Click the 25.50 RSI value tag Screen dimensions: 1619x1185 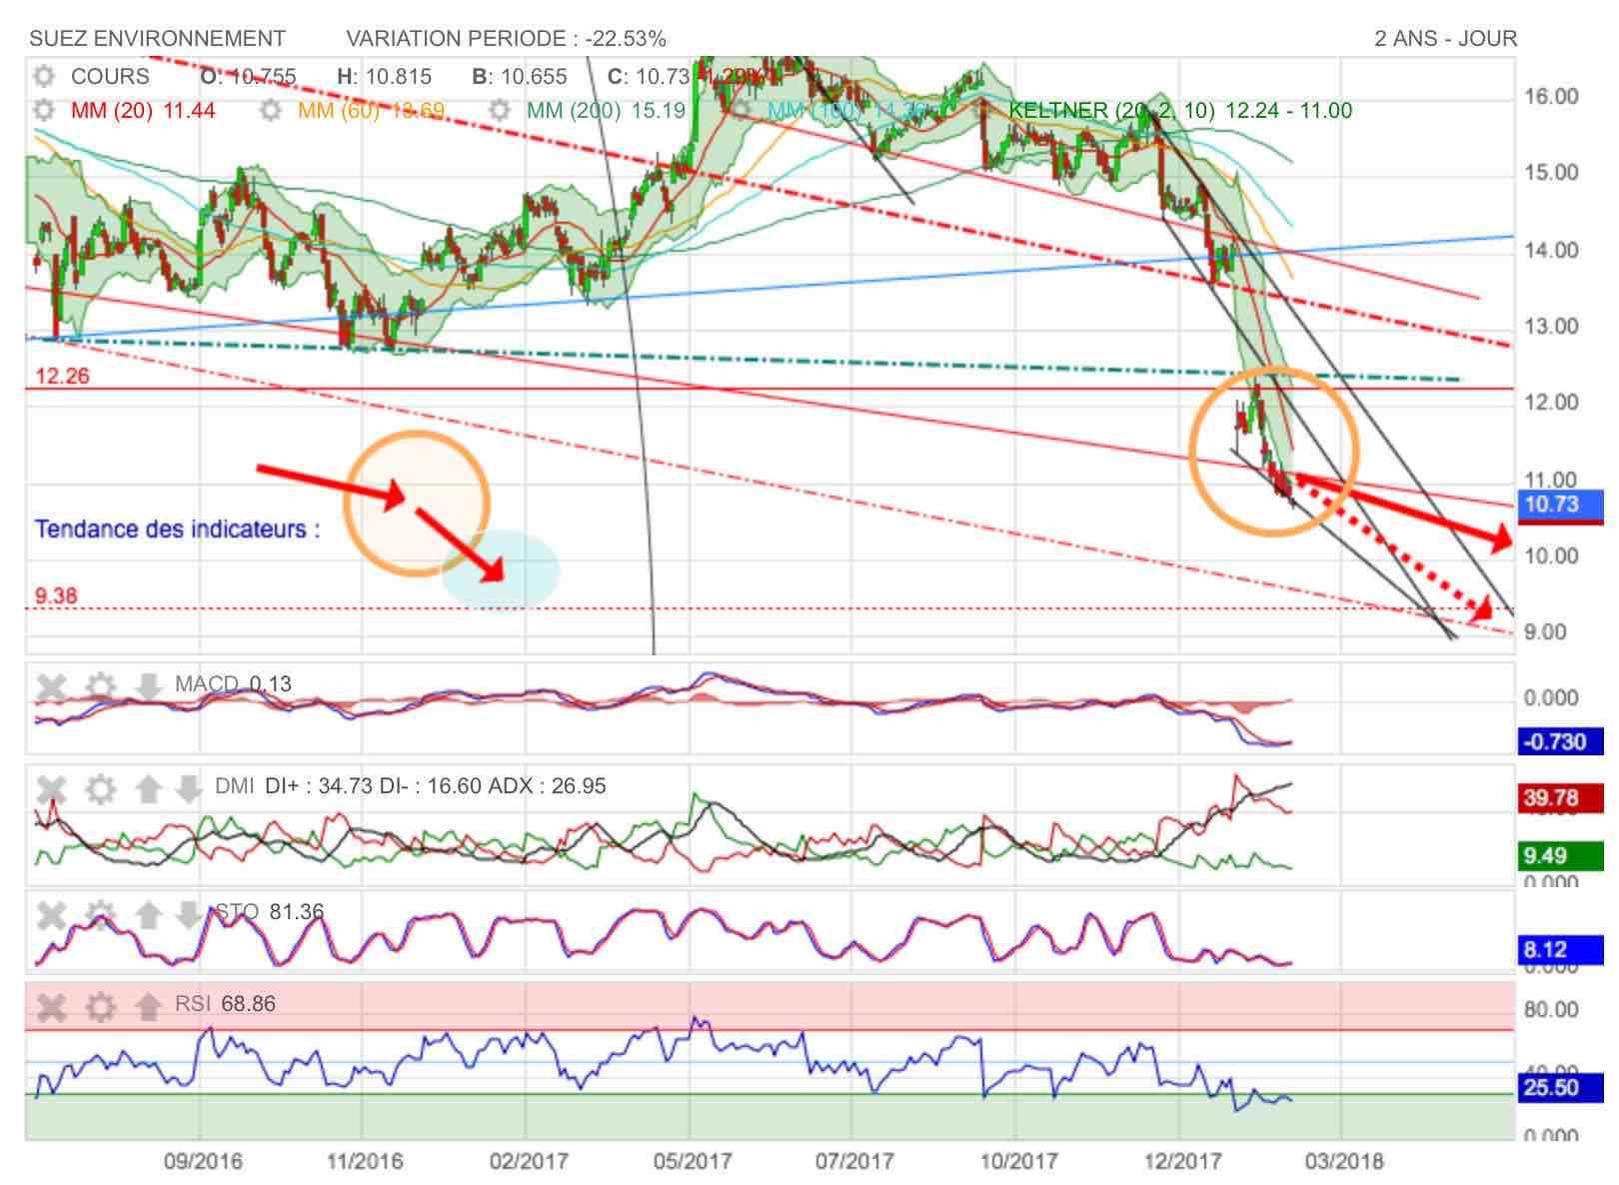tap(1560, 1087)
